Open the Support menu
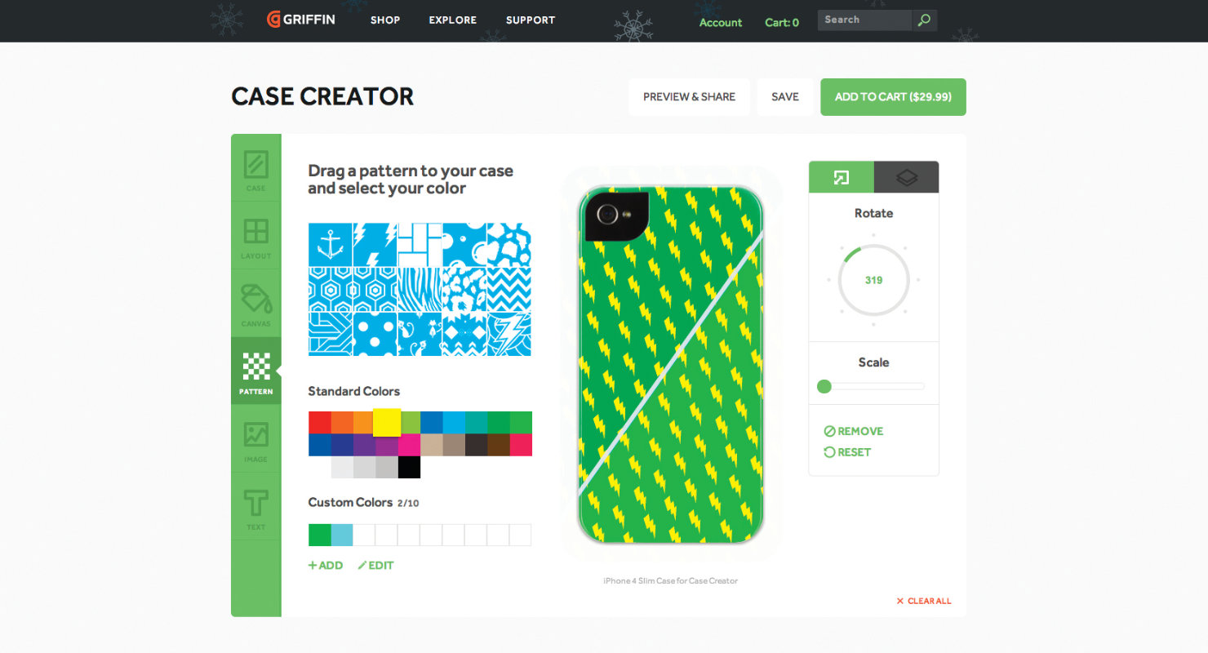This screenshot has height=653, width=1208. click(x=531, y=20)
